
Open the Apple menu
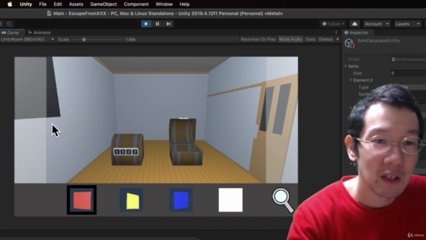10,4
